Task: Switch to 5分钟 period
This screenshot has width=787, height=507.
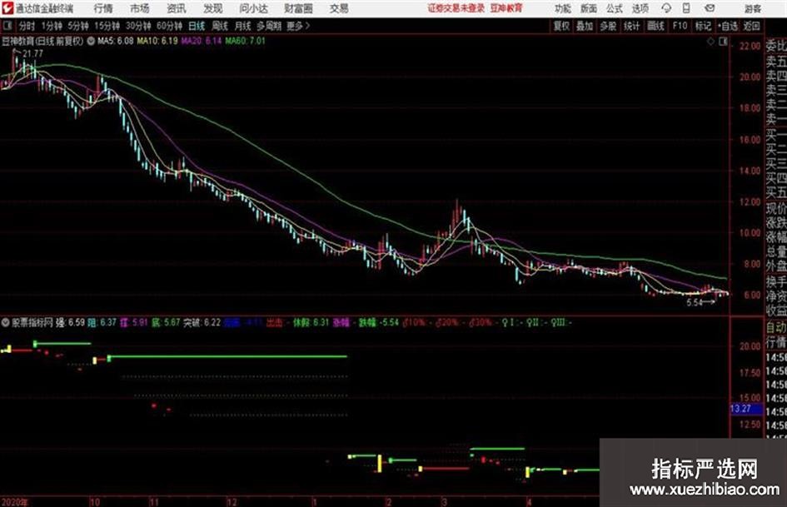Action: click(77, 26)
